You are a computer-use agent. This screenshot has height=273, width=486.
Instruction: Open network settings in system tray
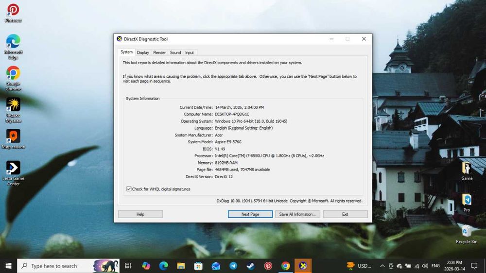pos(417,266)
